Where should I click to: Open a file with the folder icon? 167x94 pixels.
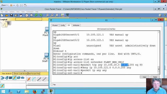(7, 15)
